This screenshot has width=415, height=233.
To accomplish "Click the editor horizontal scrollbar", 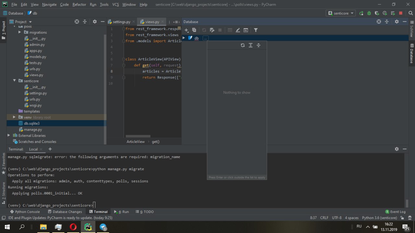I will [138, 136].
